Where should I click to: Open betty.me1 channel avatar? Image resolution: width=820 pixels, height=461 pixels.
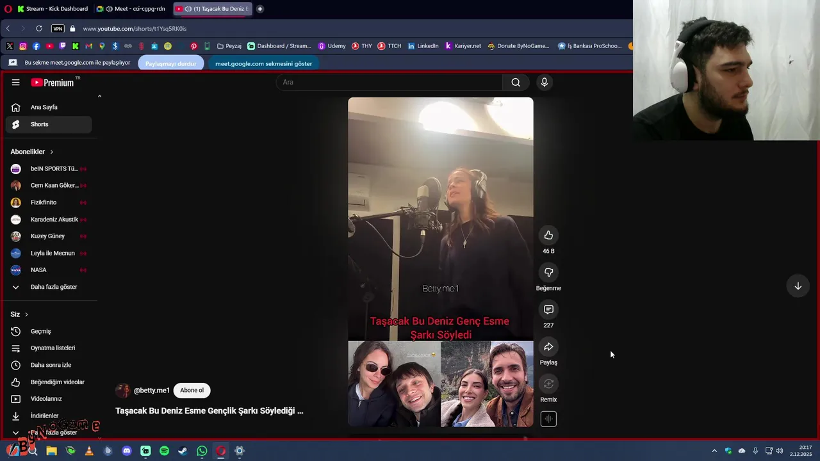[x=122, y=391]
